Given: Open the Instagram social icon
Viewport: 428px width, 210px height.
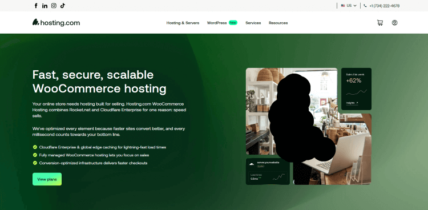Looking at the screenshot, I should tap(54, 6).
